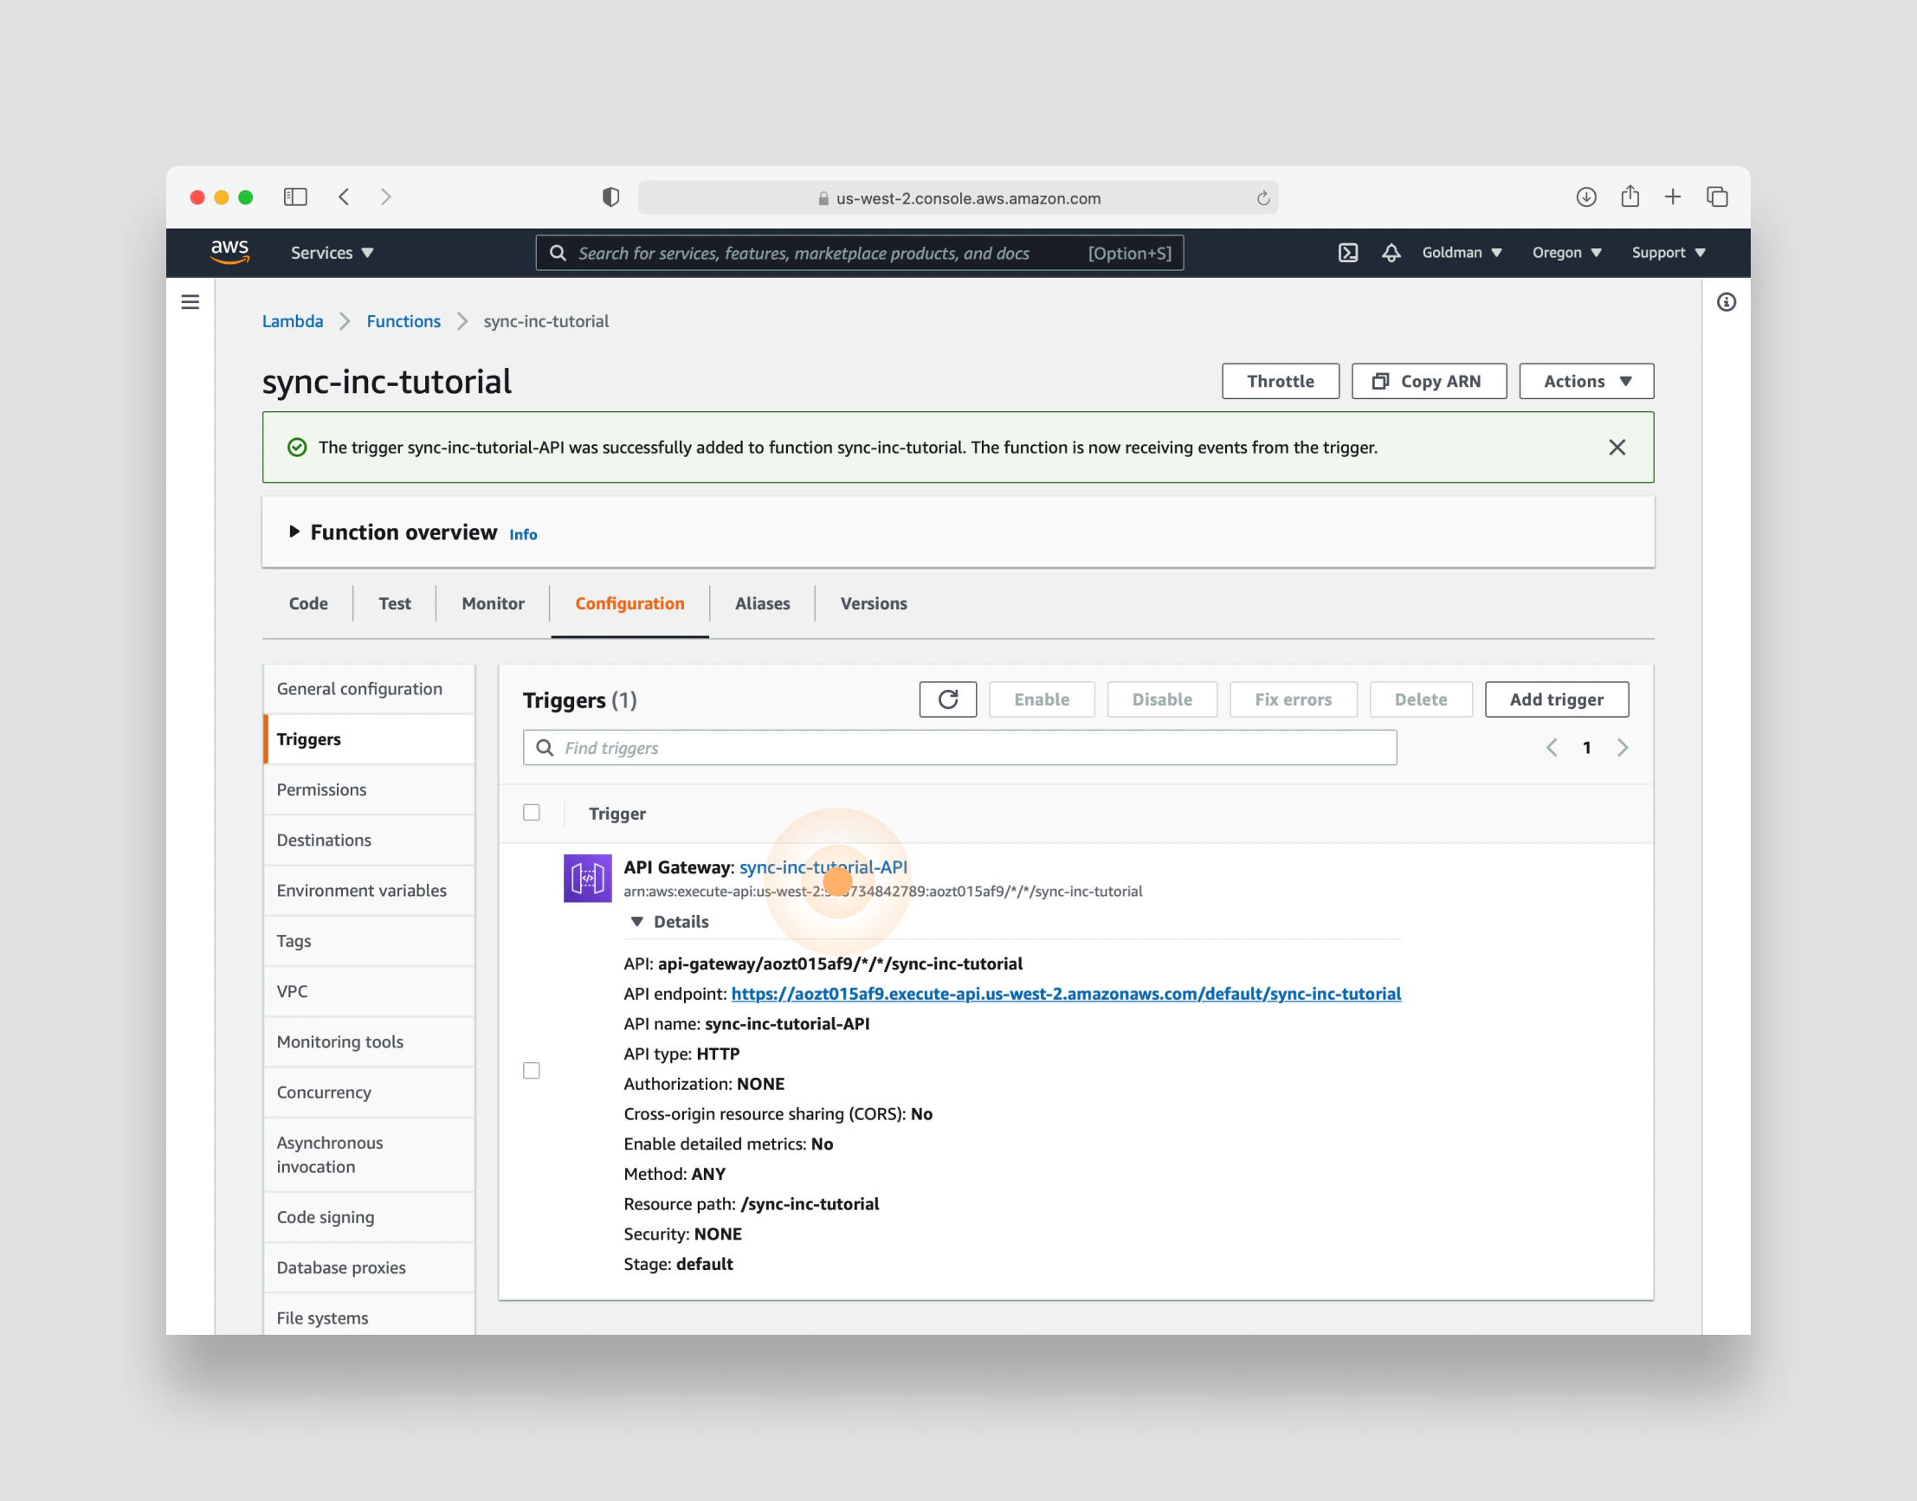Screen dimensions: 1917x1501
Task: Click the Safari share icon
Action: (1630, 196)
